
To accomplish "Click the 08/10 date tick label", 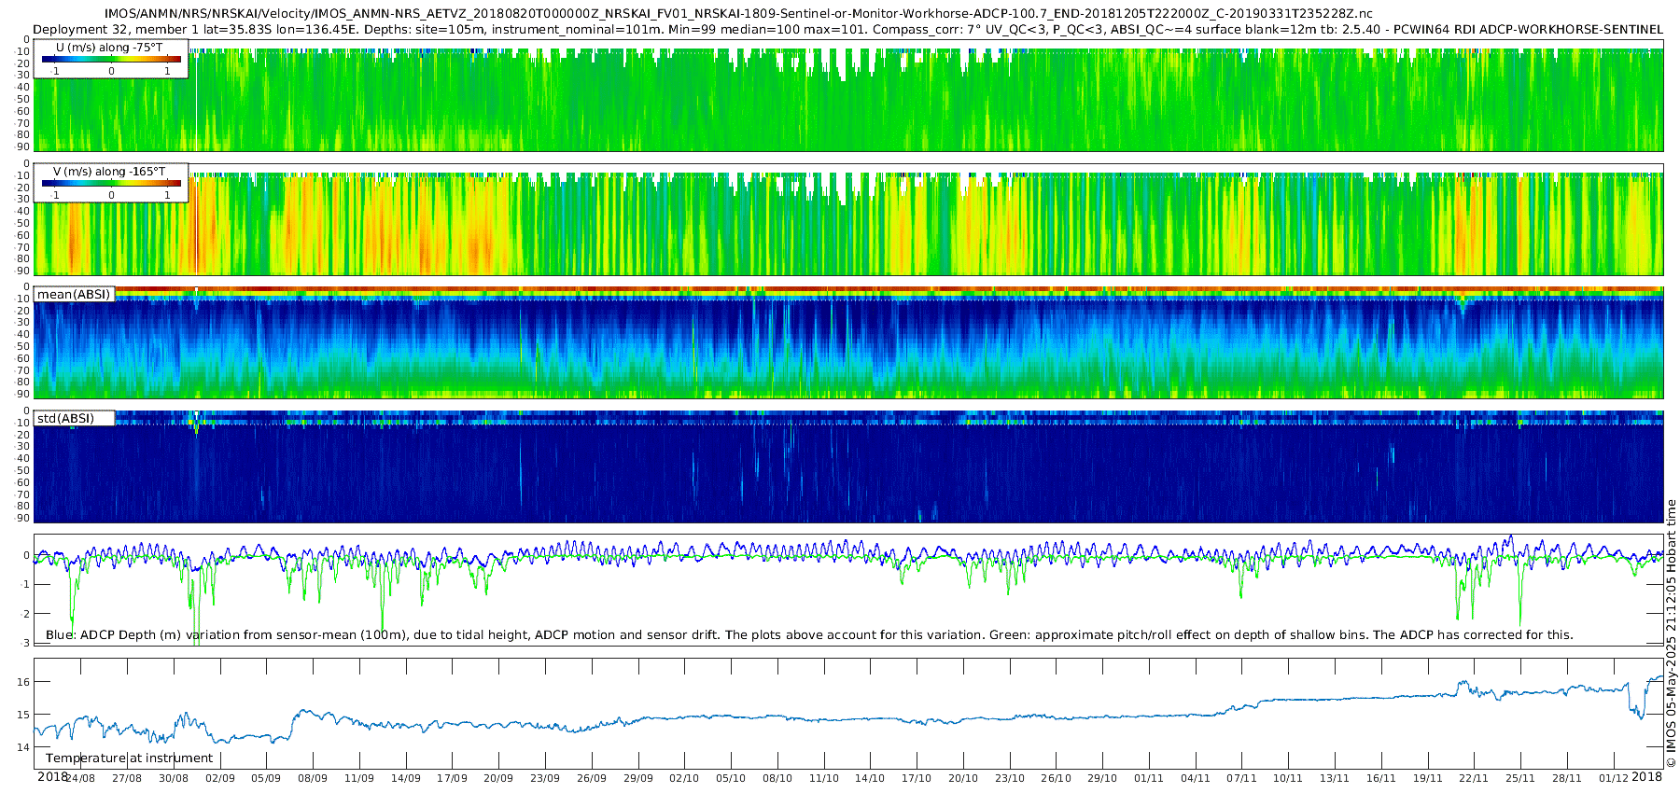I will pyautogui.click(x=777, y=778).
